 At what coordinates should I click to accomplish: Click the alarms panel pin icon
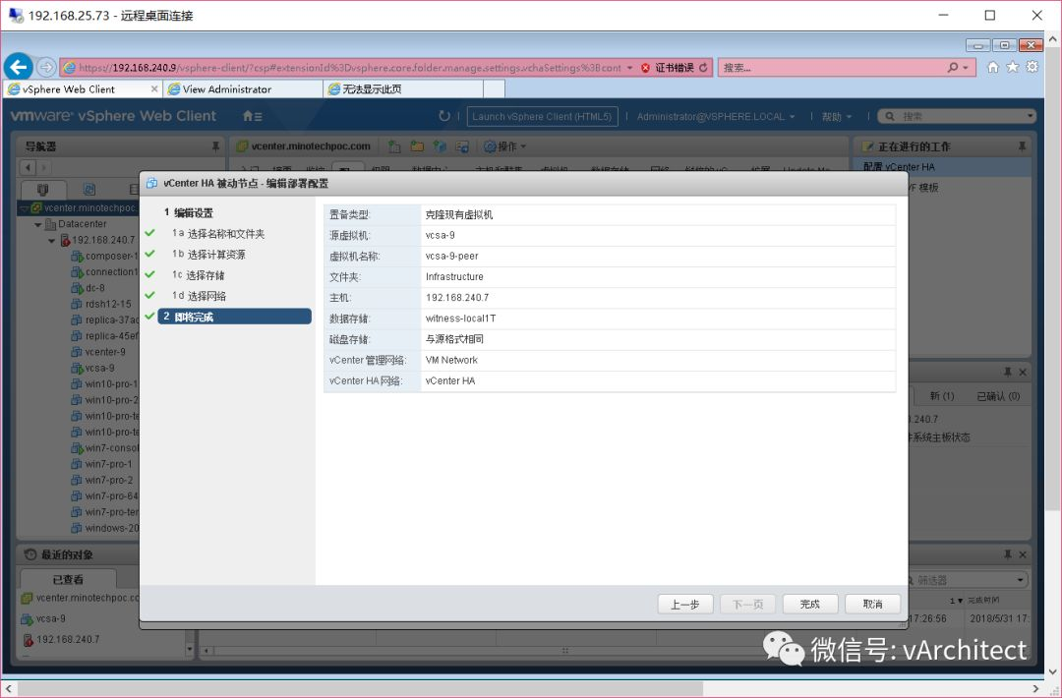coord(1007,373)
